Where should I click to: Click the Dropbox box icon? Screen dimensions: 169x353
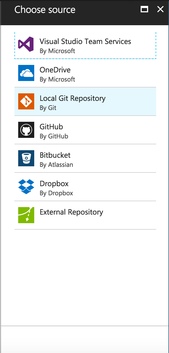(26, 187)
